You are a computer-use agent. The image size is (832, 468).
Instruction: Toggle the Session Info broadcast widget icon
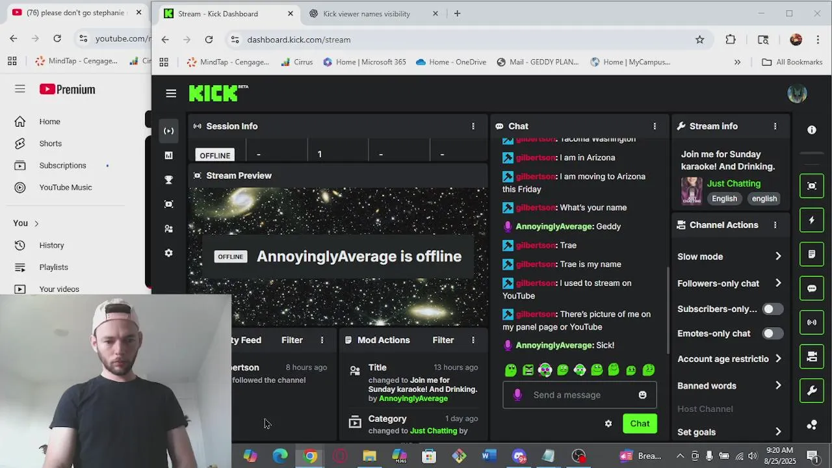[812, 322]
